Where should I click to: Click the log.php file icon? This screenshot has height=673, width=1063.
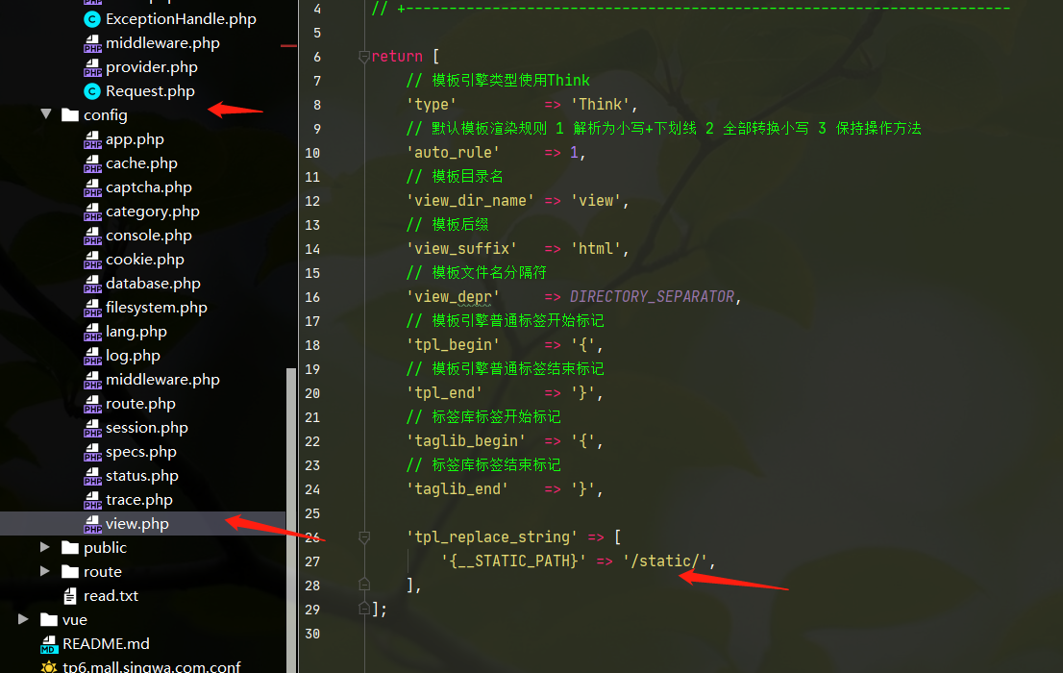click(92, 356)
